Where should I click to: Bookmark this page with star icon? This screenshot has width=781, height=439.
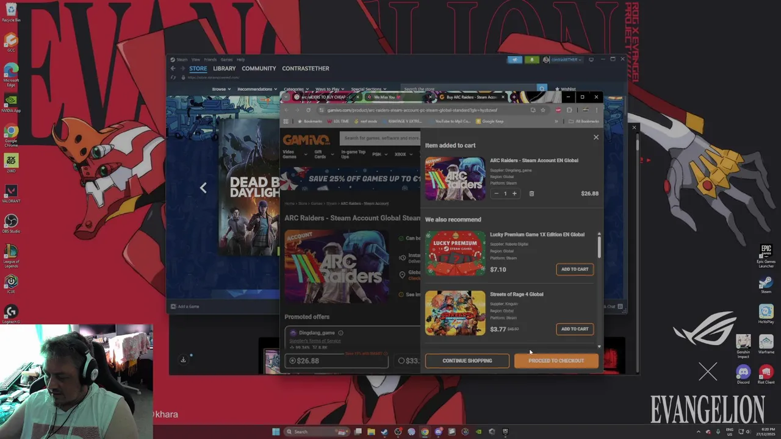[x=542, y=110]
